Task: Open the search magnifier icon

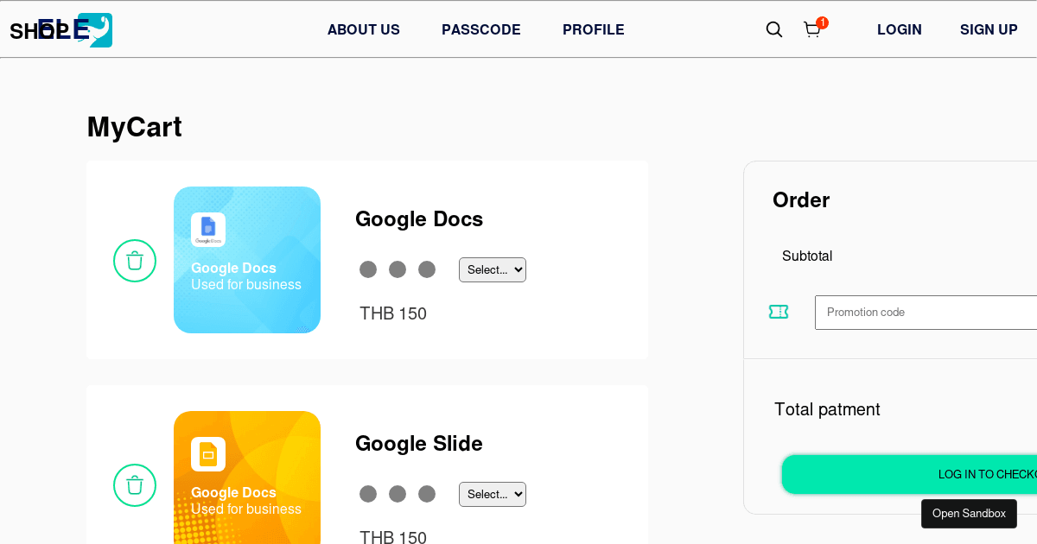Action: [774, 29]
